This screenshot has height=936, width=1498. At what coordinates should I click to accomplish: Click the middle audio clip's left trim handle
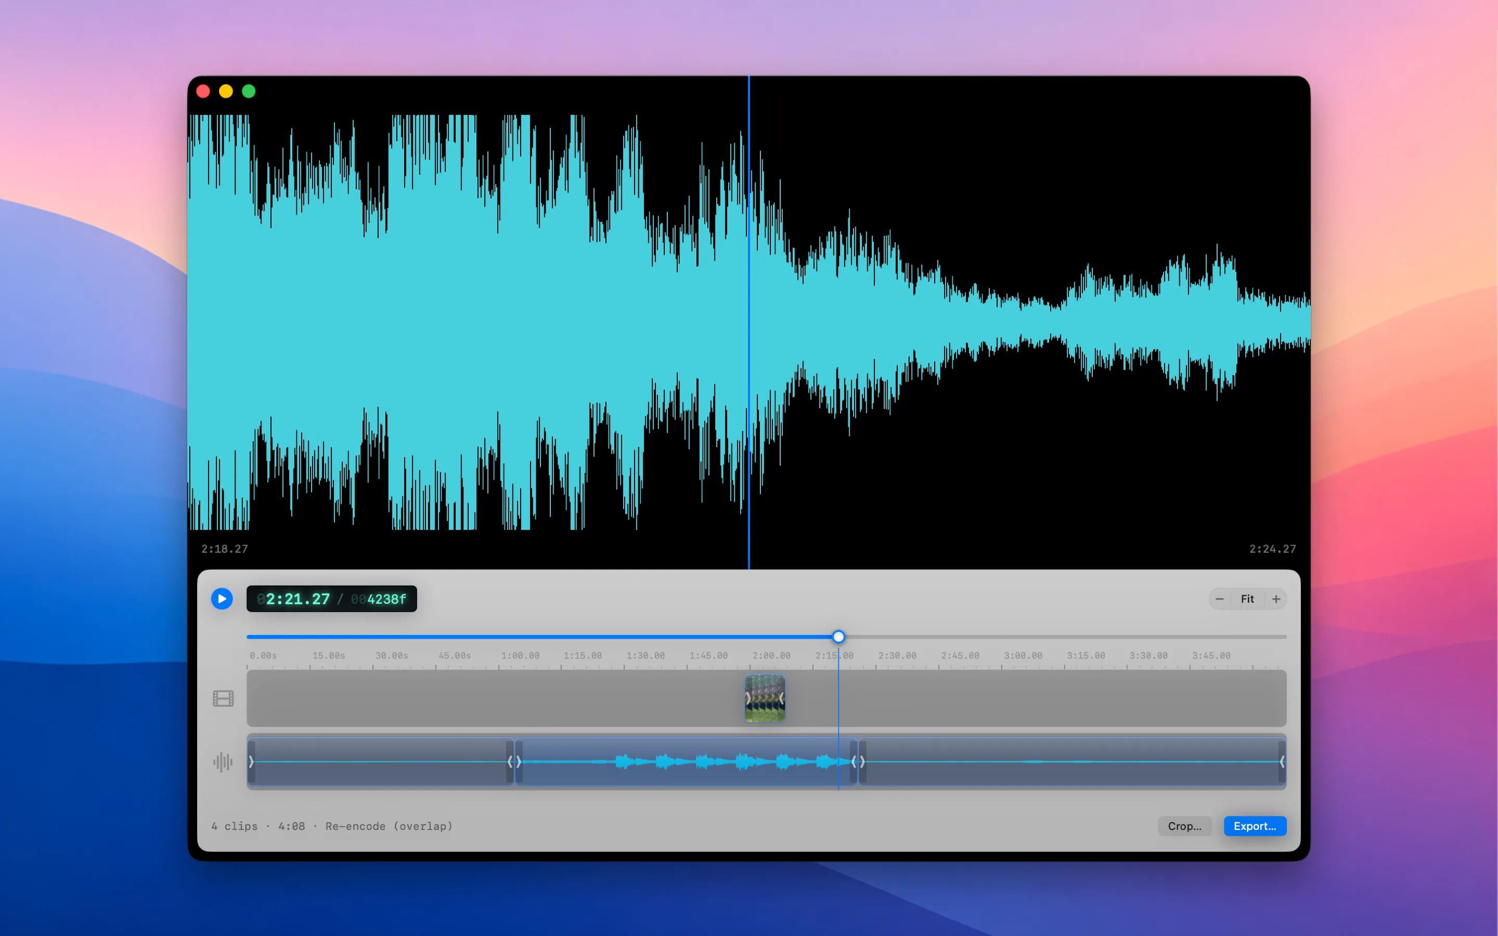(519, 761)
